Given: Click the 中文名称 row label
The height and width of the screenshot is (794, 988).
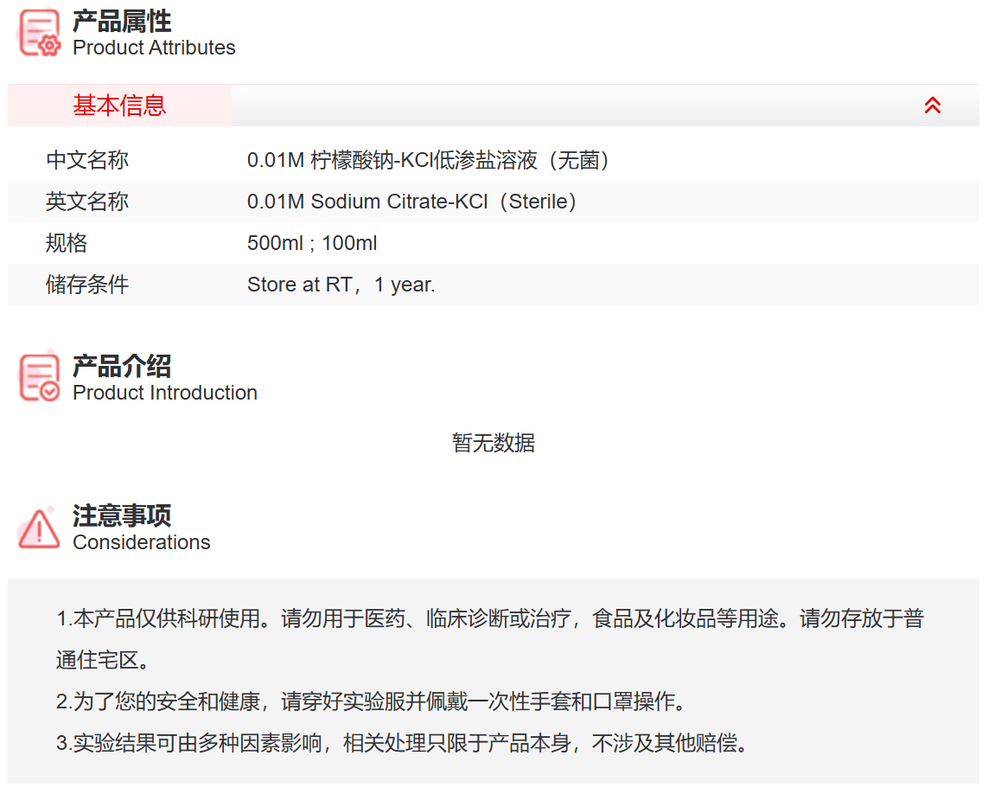Looking at the screenshot, I should (x=87, y=160).
